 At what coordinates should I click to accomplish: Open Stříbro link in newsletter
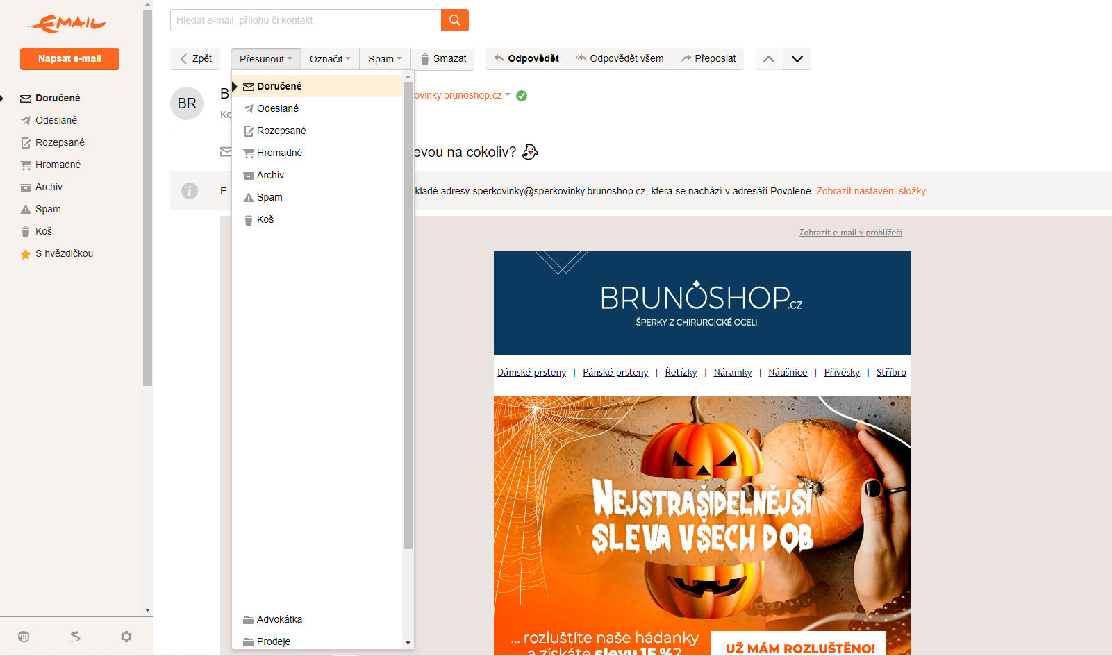891,373
